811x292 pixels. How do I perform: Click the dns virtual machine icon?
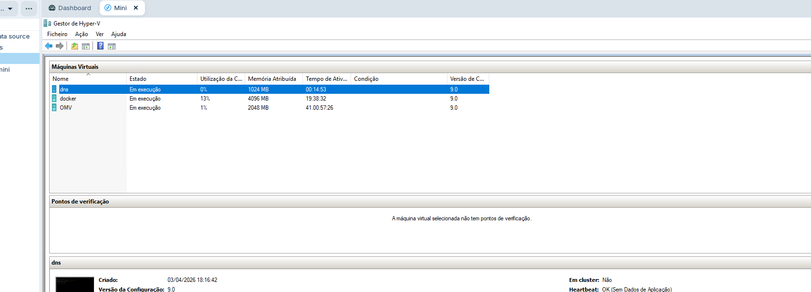pyautogui.click(x=54, y=89)
